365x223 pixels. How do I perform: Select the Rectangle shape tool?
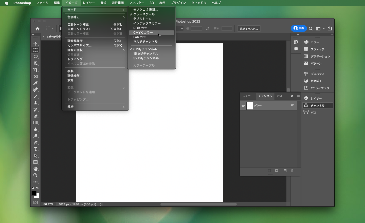tap(35, 162)
